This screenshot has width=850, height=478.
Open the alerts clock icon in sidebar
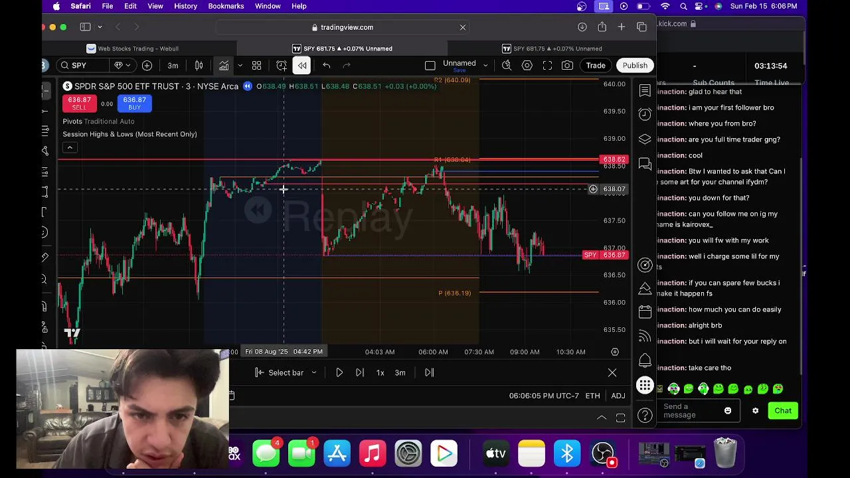[645, 114]
